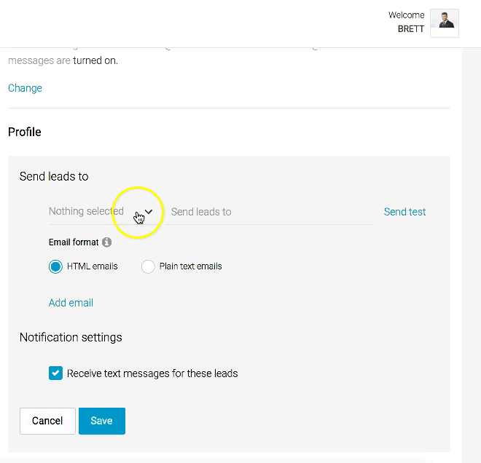Click the 'Email format' label
This screenshot has width=481, height=463.
click(74, 242)
